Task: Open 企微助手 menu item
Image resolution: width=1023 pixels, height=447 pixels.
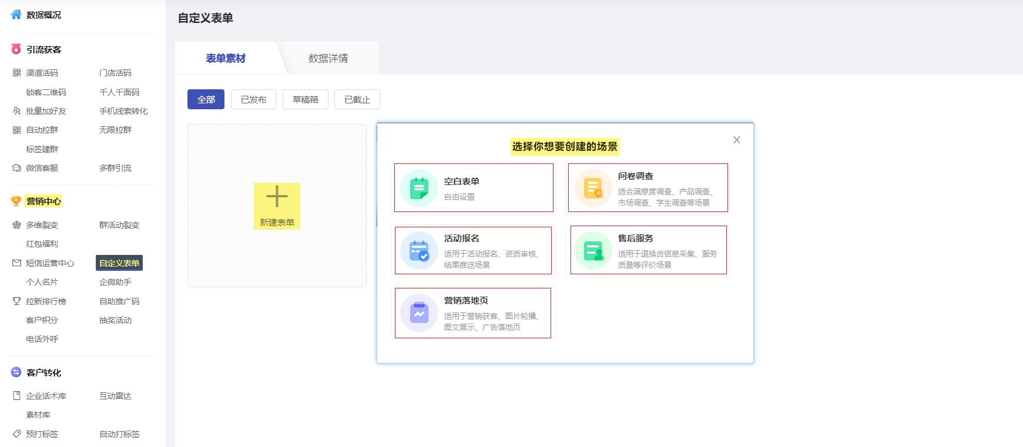Action: tap(115, 282)
